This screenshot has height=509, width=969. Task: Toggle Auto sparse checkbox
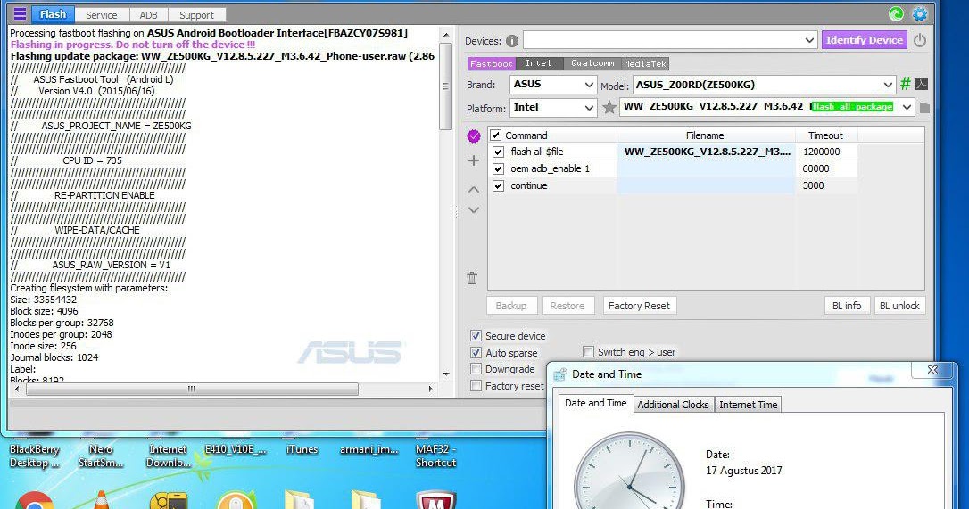476,353
